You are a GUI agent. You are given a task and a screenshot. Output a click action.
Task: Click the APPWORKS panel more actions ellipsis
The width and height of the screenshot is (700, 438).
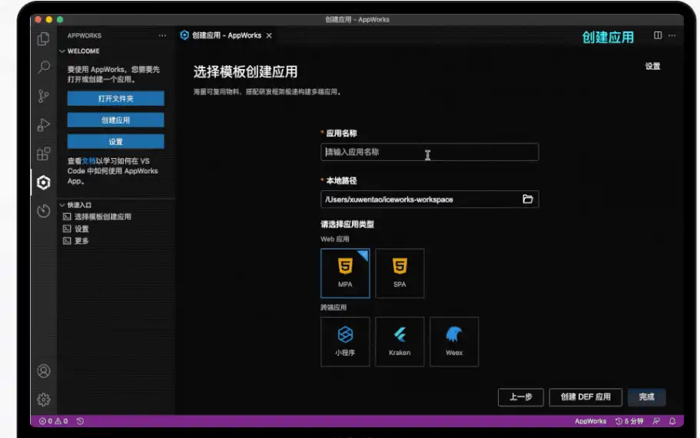[162, 35]
